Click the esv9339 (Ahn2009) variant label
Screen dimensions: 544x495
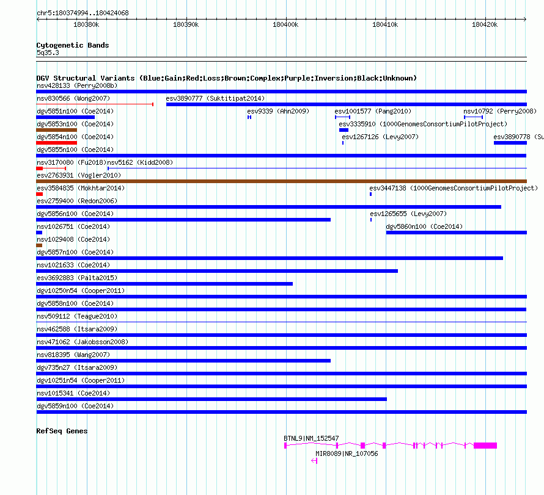point(278,111)
